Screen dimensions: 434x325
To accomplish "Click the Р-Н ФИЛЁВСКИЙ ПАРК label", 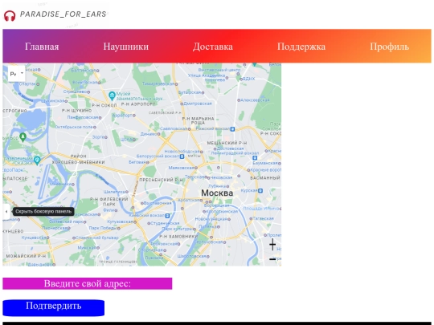I will (x=109, y=201).
